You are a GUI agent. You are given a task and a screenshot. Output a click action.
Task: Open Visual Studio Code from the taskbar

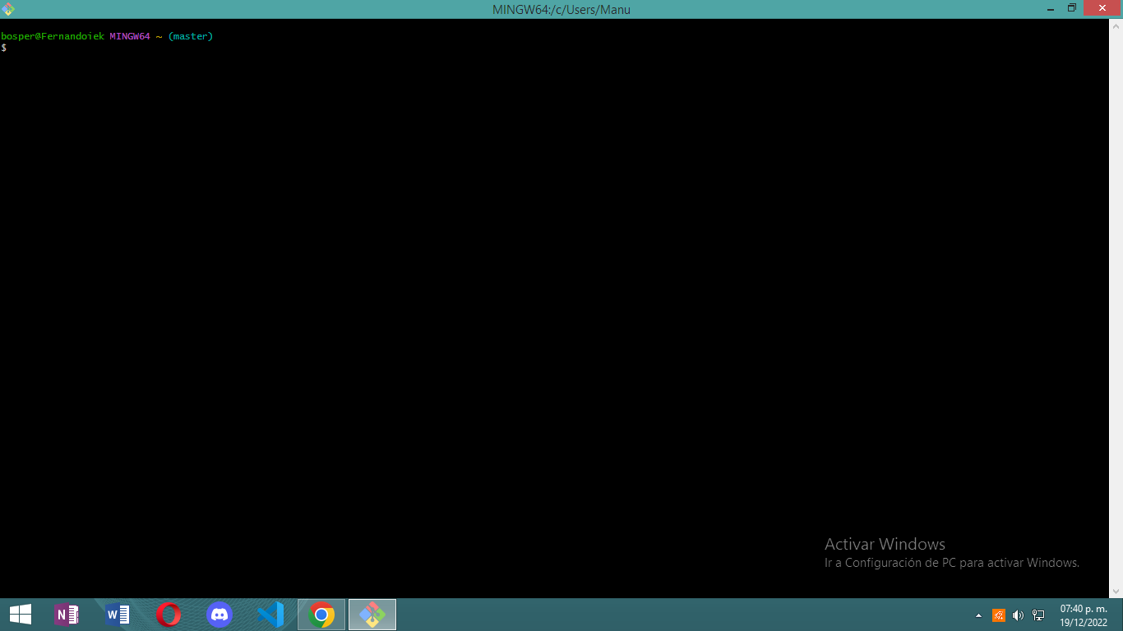coord(270,615)
